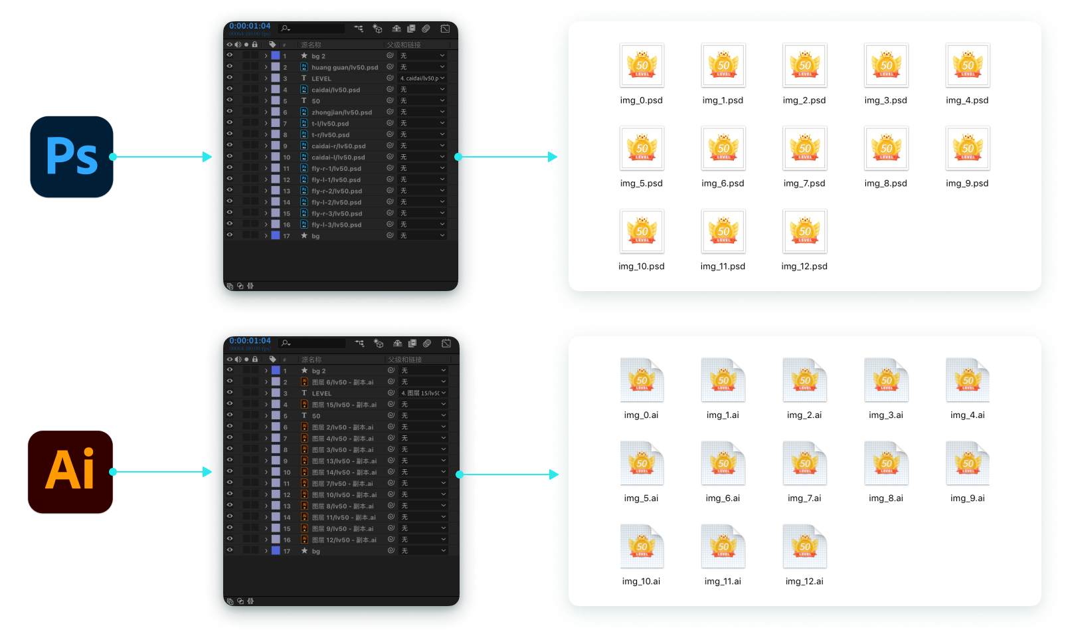
Task: Click the 0:00:01:04 timecode in the upper PSD timeline
Action: click(250, 26)
